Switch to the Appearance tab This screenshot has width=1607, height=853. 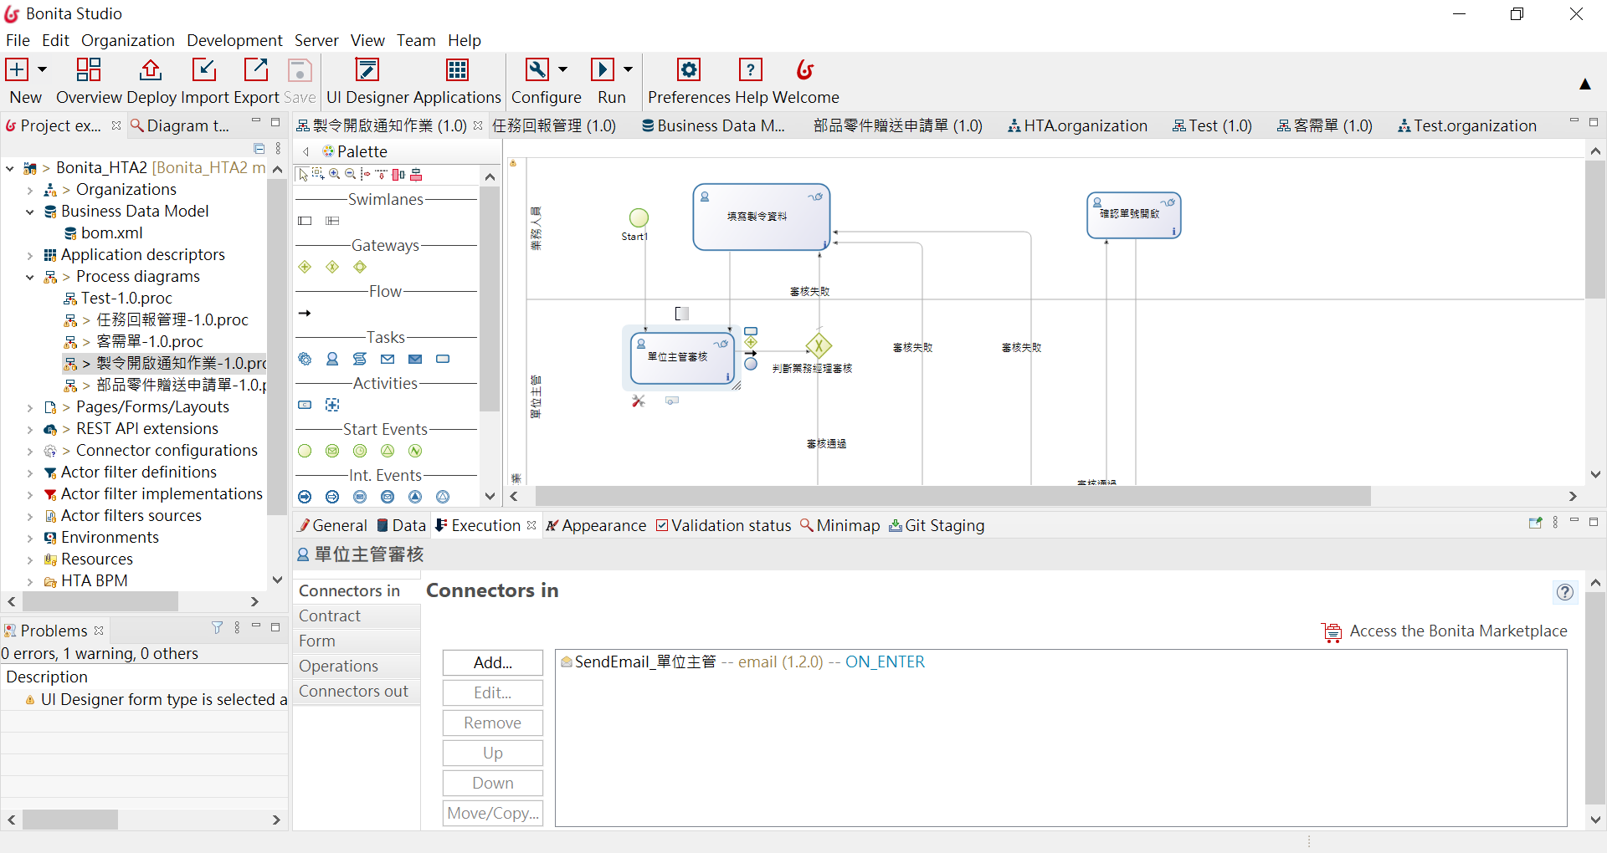pyautogui.click(x=596, y=525)
